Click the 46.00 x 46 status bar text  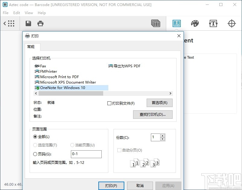[13, 184]
